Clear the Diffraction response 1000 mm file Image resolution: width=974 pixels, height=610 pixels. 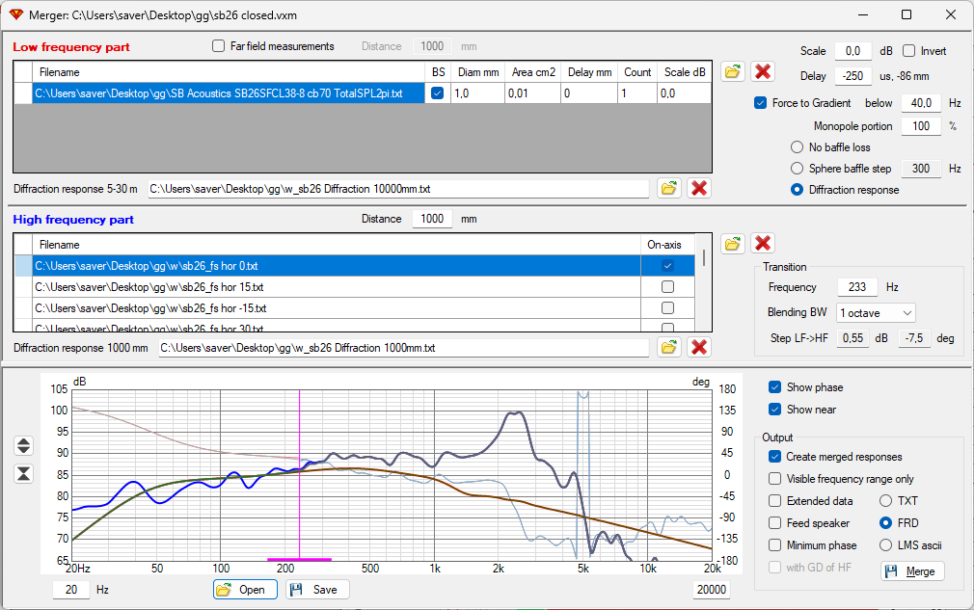pyautogui.click(x=699, y=347)
